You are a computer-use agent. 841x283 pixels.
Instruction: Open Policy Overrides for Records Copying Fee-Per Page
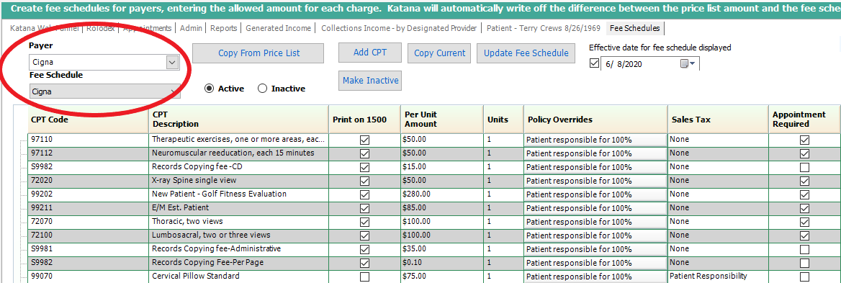tap(595, 263)
